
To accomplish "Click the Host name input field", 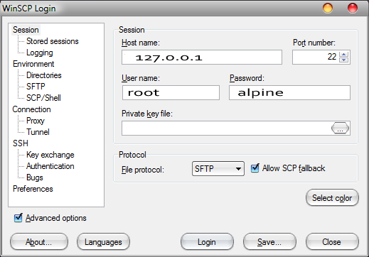I will pyautogui.click(x=202, y=57).
